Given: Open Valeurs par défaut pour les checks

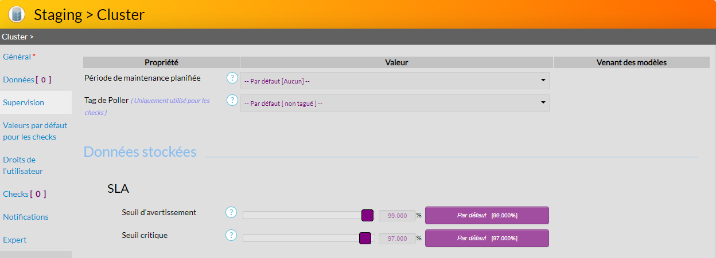Looking at the screenshot, I should coord(35,131).
